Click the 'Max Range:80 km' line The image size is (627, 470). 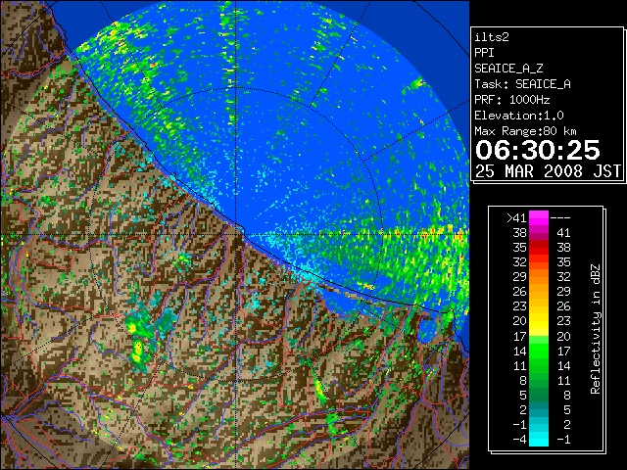click(x=525, y=131)
